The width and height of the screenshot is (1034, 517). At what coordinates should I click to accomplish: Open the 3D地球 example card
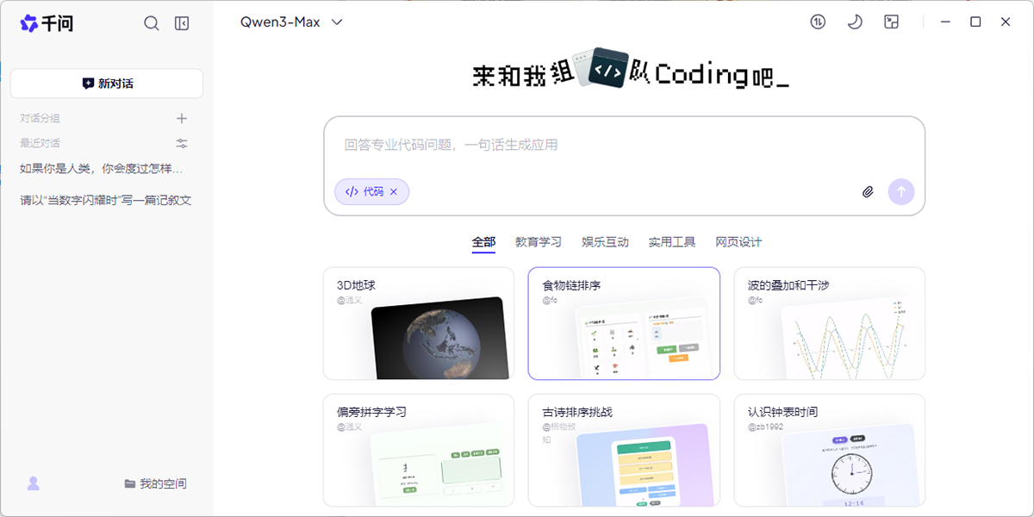pos(419,323)
